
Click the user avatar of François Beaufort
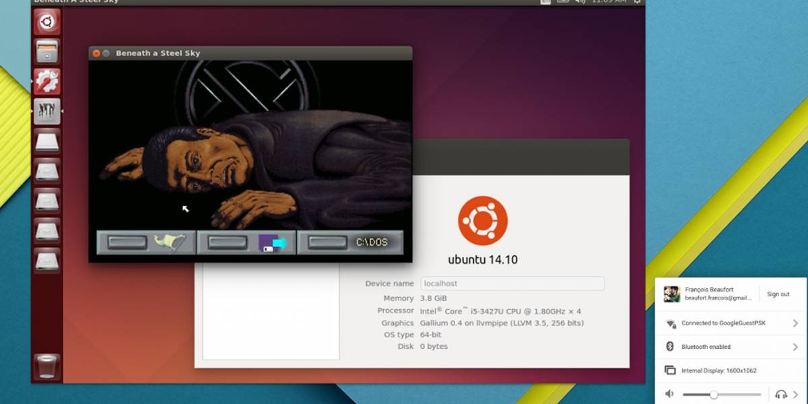[671, 294]
